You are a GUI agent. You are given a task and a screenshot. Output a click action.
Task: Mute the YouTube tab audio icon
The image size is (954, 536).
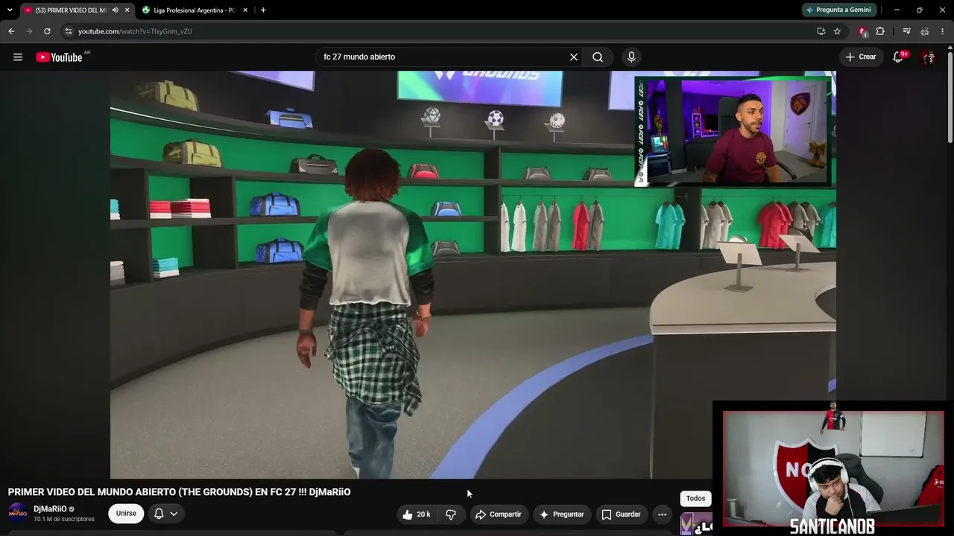pyautogui.click(x=115, y=10)
